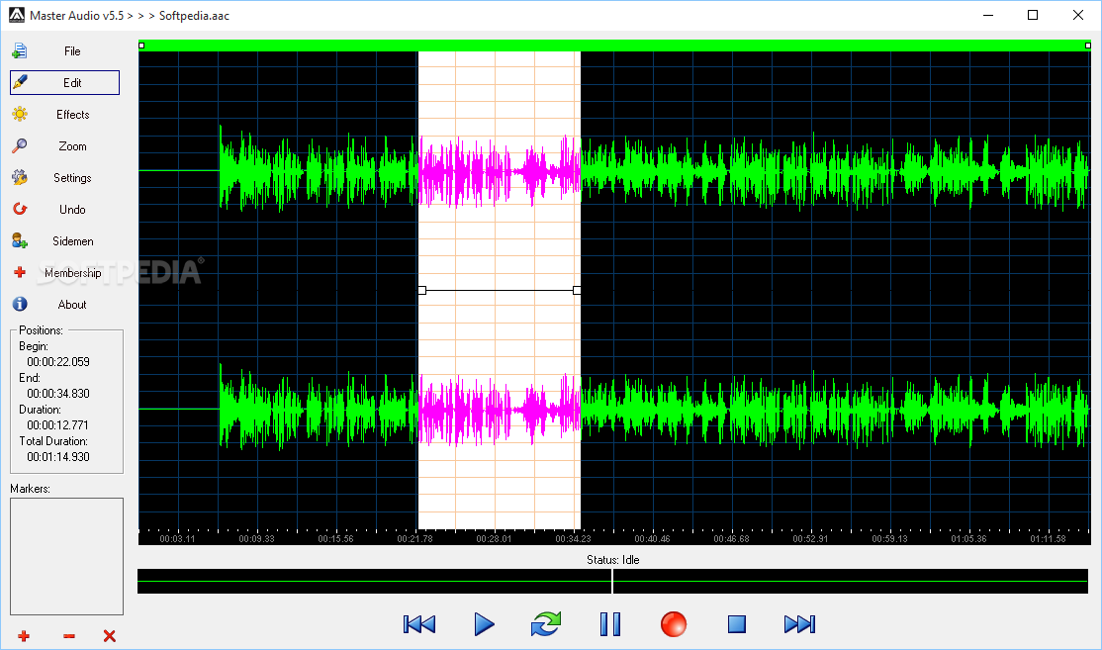Click the Undo button
1102x650 pixels.
[64, 210]
